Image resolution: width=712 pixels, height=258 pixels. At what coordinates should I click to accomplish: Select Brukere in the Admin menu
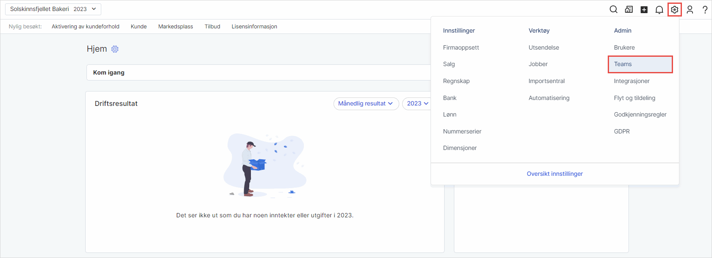[624, 47]
